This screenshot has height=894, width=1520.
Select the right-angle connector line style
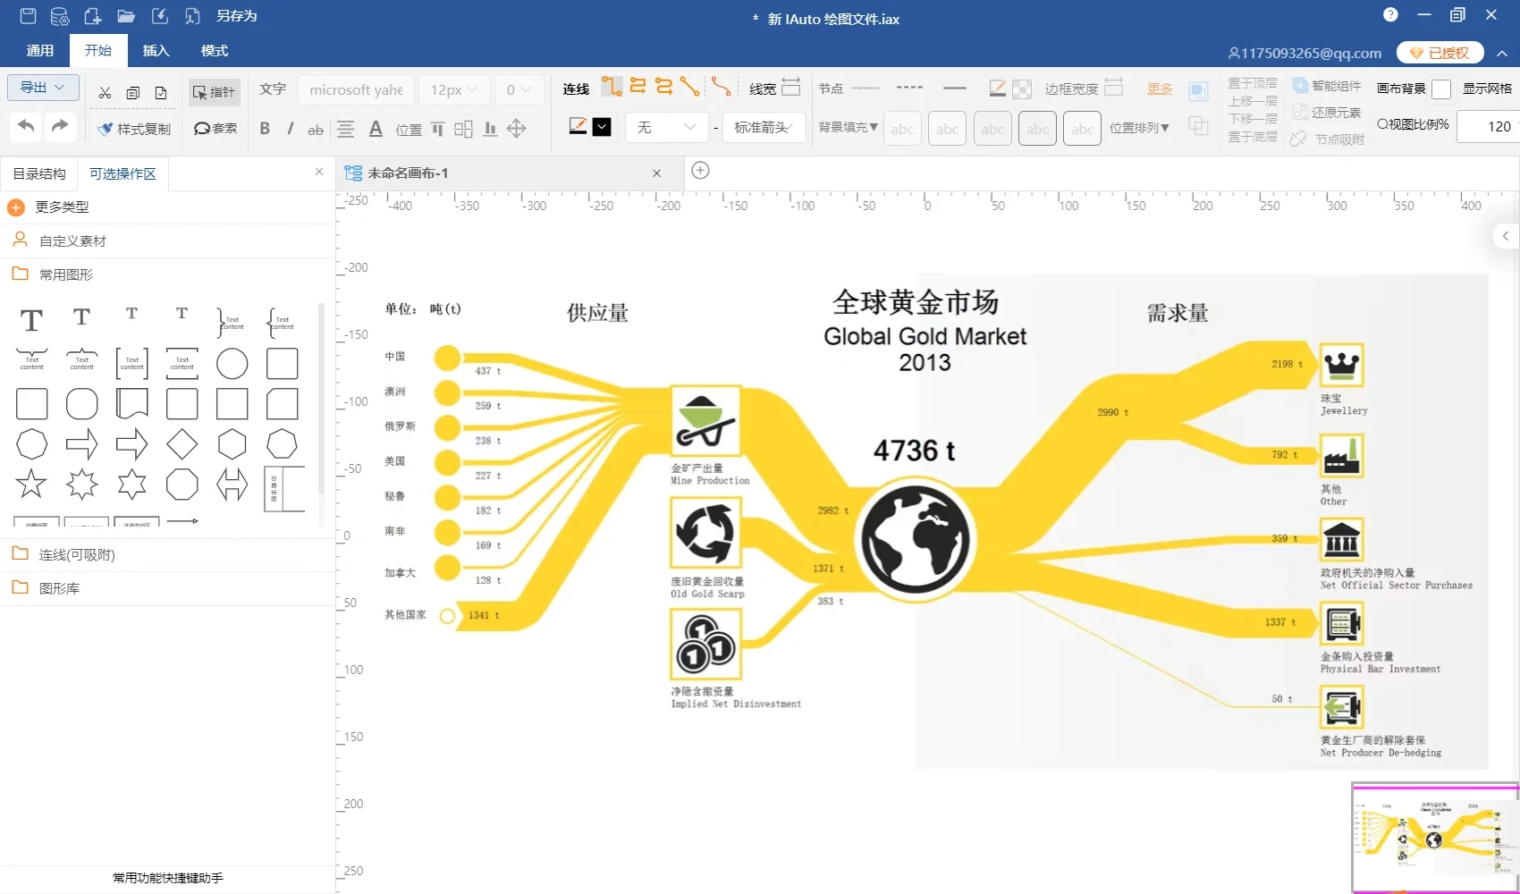[612, 86]
